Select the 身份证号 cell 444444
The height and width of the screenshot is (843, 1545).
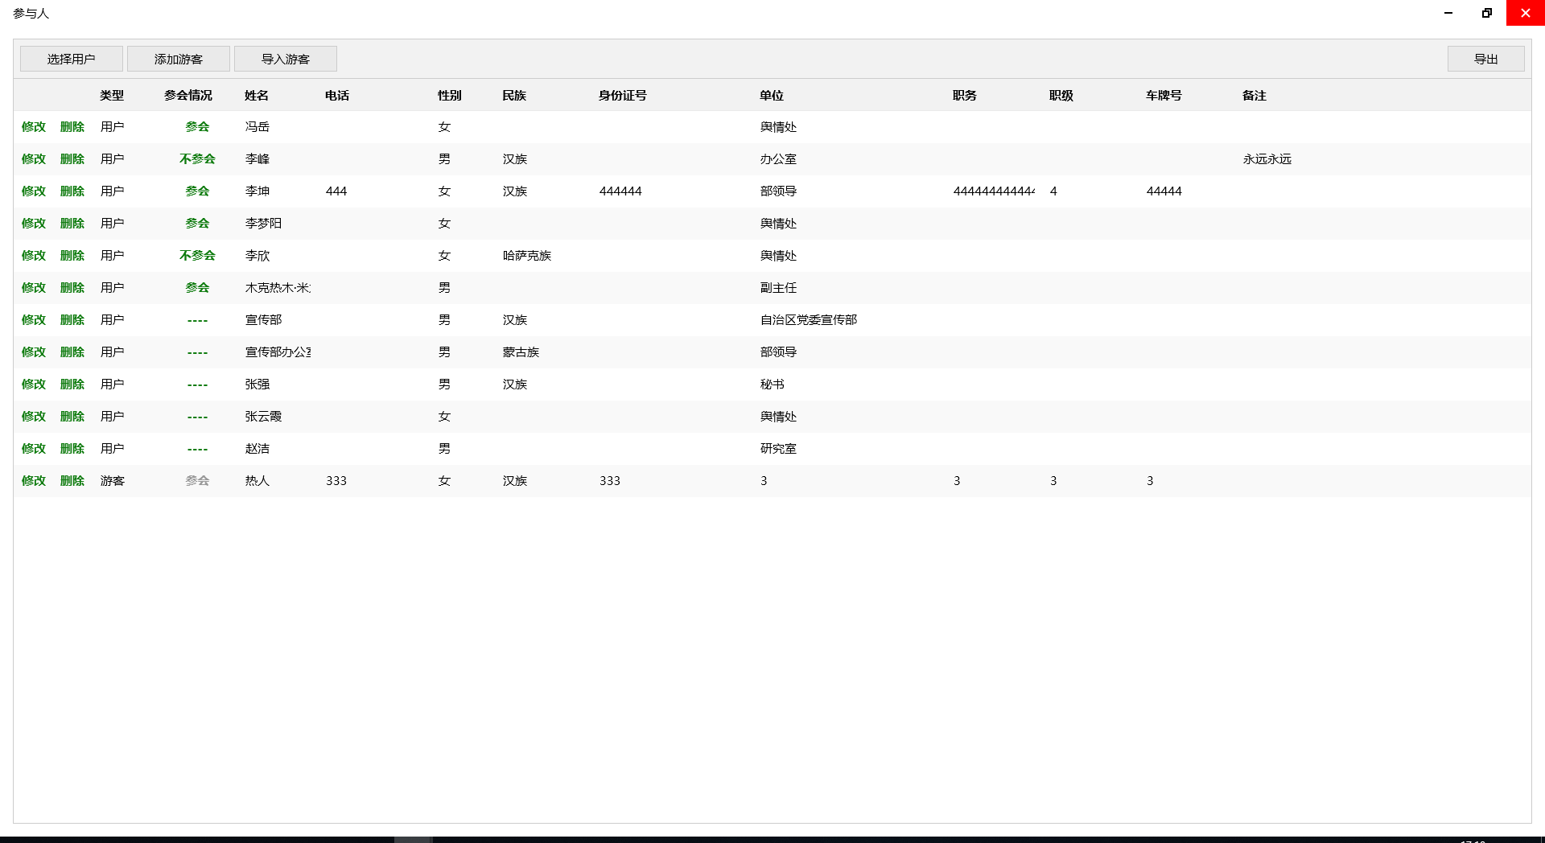[620, 191]
